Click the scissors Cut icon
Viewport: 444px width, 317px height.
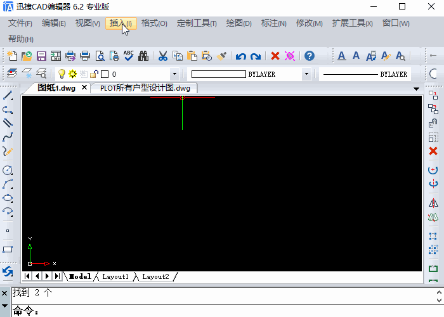162,56
